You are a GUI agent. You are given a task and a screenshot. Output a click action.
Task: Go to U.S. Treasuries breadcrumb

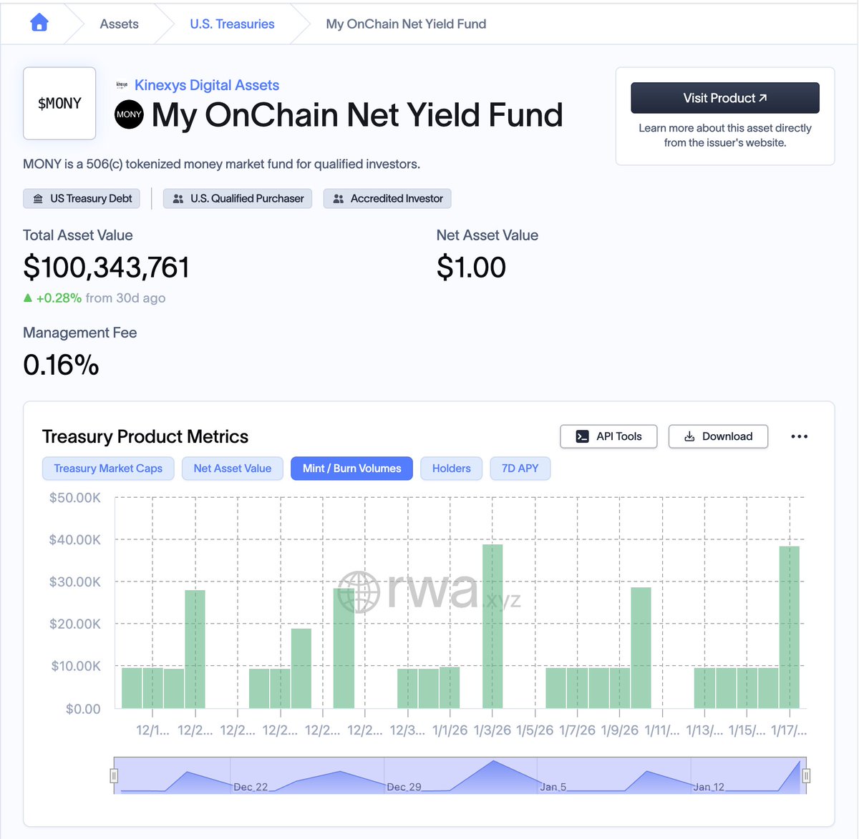[x=232, y=24]
